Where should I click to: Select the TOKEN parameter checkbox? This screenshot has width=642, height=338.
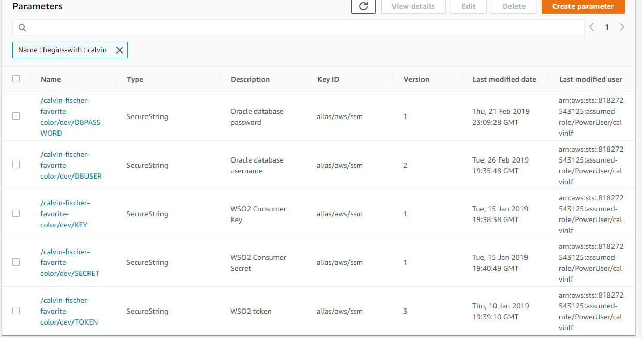tap(16, 311)
